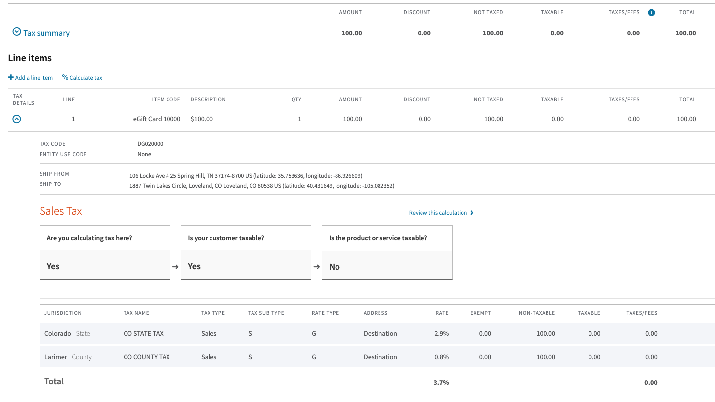Click the arrow between first two tax cards
Viewport: 715px width, 402px height.
pos(175,267)
